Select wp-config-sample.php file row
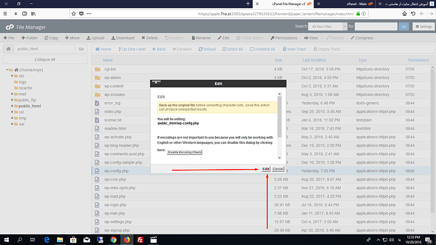 261,163
